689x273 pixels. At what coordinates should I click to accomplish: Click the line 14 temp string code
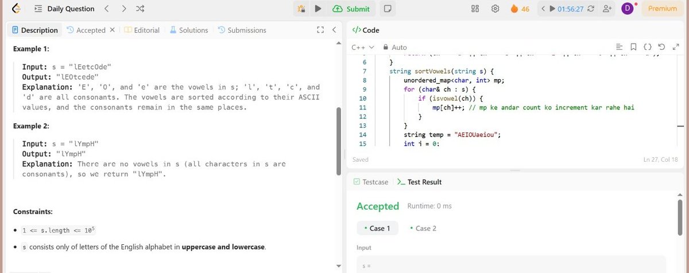(x=452, y=135)
